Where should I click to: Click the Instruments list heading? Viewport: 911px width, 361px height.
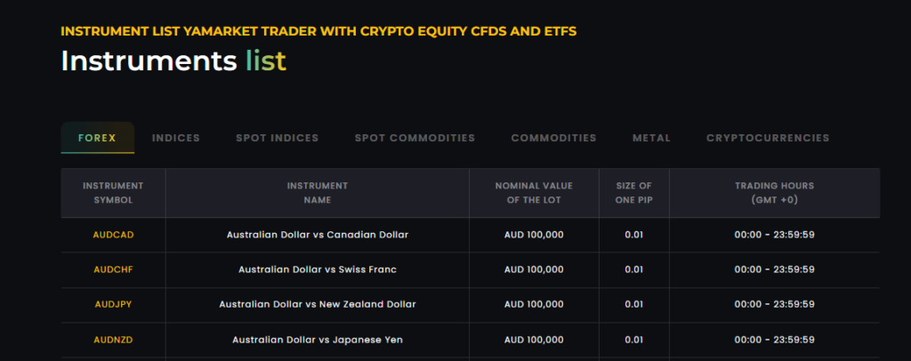(173, 61)
